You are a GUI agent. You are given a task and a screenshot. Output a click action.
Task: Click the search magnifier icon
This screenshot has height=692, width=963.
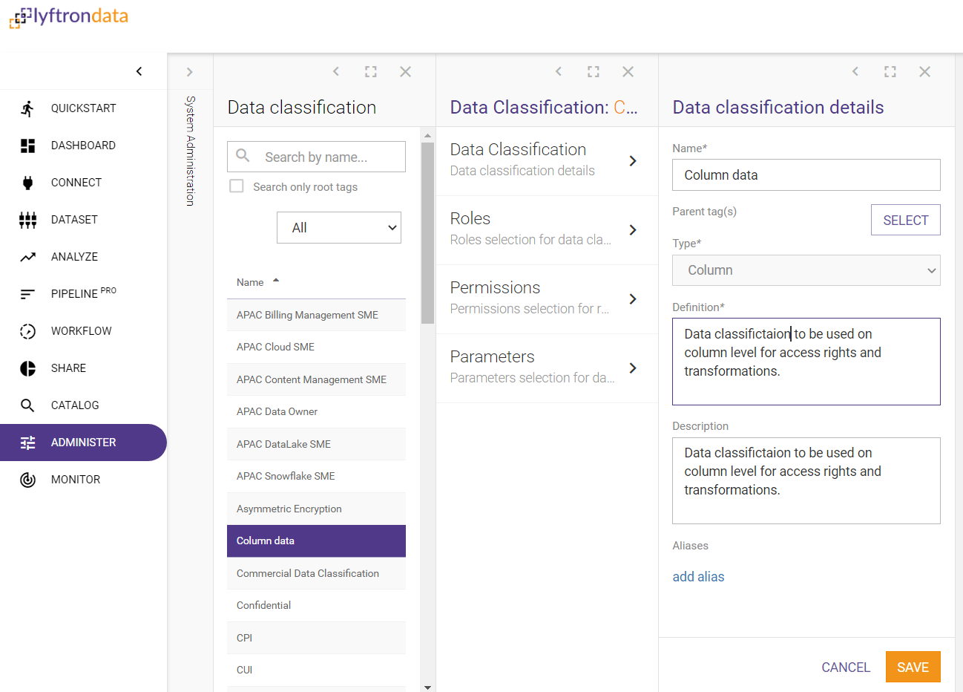243,155
